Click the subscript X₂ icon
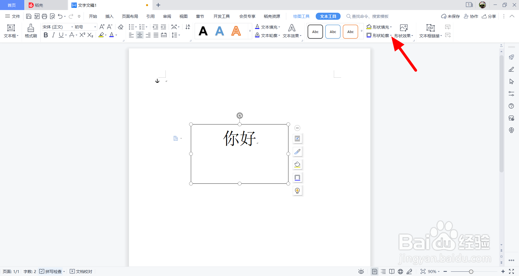The height and width of the screenshot is (276, 519). click(x=90, y=35)
